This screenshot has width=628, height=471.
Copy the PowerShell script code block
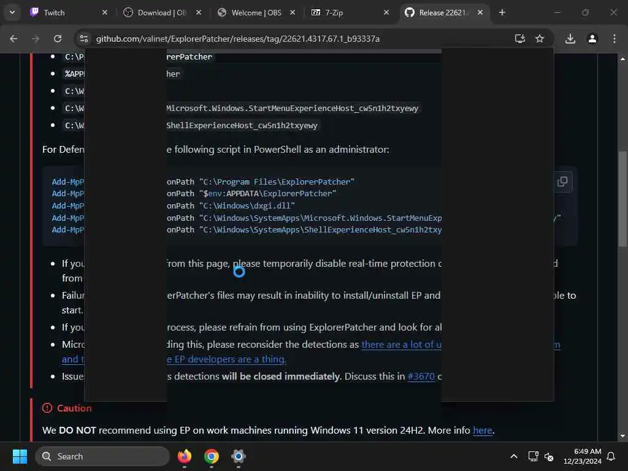pos(562,182)
